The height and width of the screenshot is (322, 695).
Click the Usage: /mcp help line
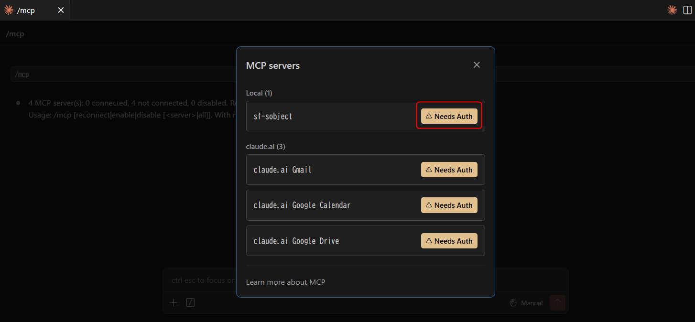(132, 115)
